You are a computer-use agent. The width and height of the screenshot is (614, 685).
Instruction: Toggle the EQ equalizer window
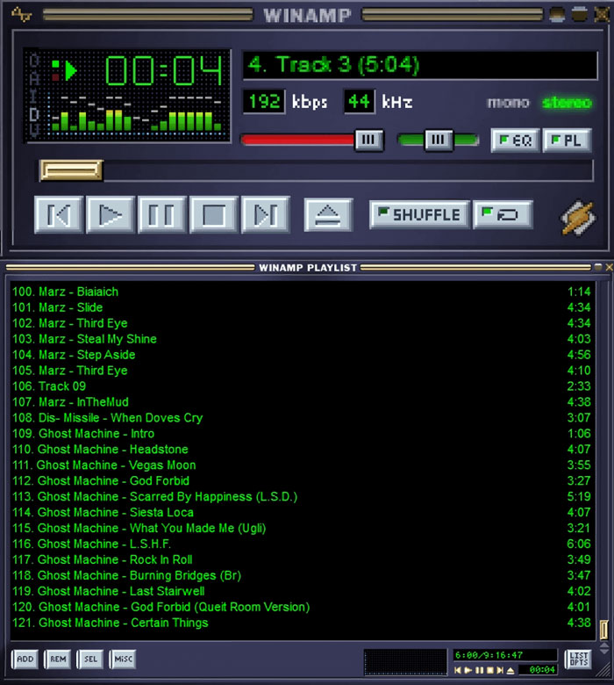tap(515, 141)
